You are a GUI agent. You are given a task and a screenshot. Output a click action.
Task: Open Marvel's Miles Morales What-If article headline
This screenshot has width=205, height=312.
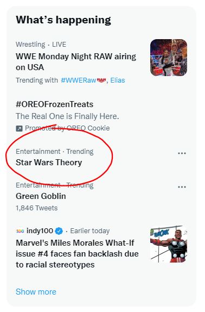77,254
